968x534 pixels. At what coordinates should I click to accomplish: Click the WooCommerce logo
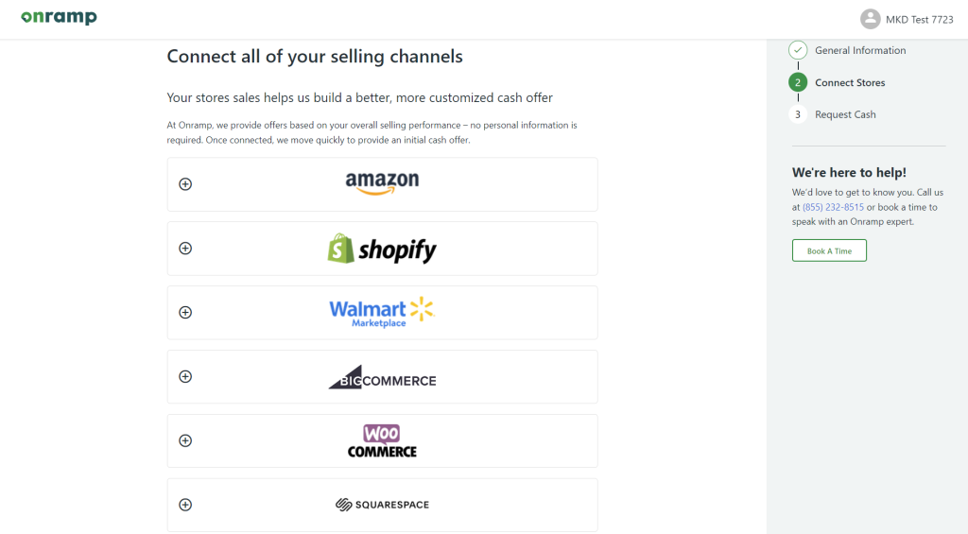point(382,440)
